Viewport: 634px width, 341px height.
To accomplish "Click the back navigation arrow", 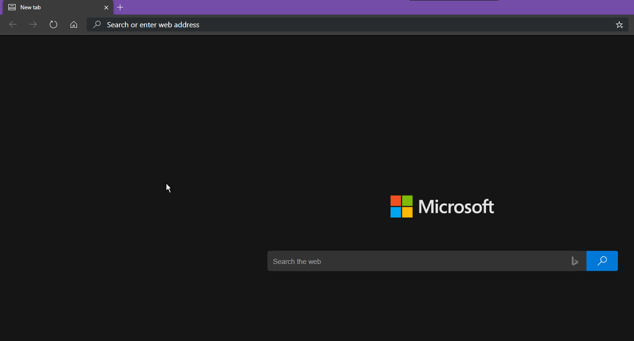I will [x=13, y=25].
